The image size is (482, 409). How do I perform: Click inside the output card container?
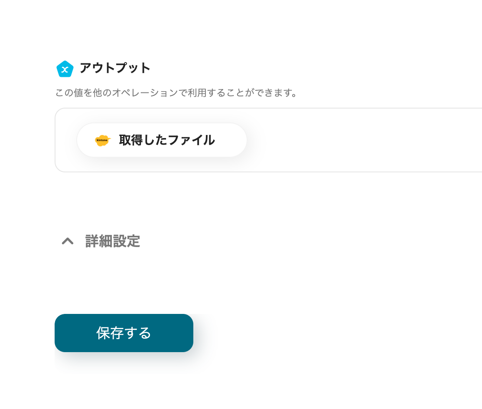(303, 140)
